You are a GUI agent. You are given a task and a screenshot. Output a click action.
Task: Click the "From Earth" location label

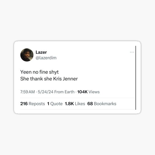click(x=64, y=92)
